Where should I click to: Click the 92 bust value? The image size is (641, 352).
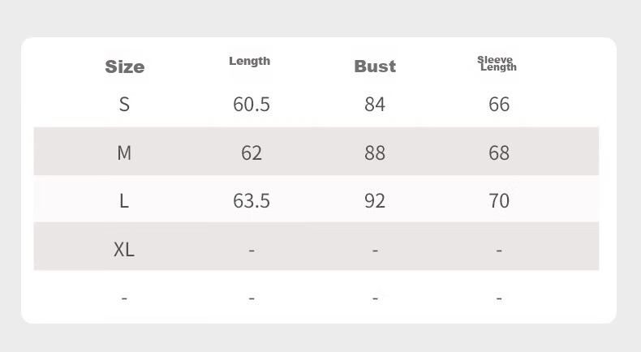click(375, 200)
